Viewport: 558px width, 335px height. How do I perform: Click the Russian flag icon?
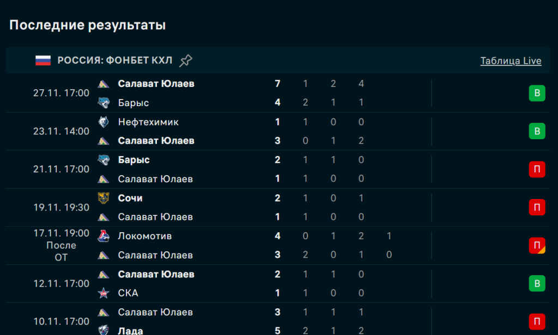pyautogui.click(x=43, y=60)
